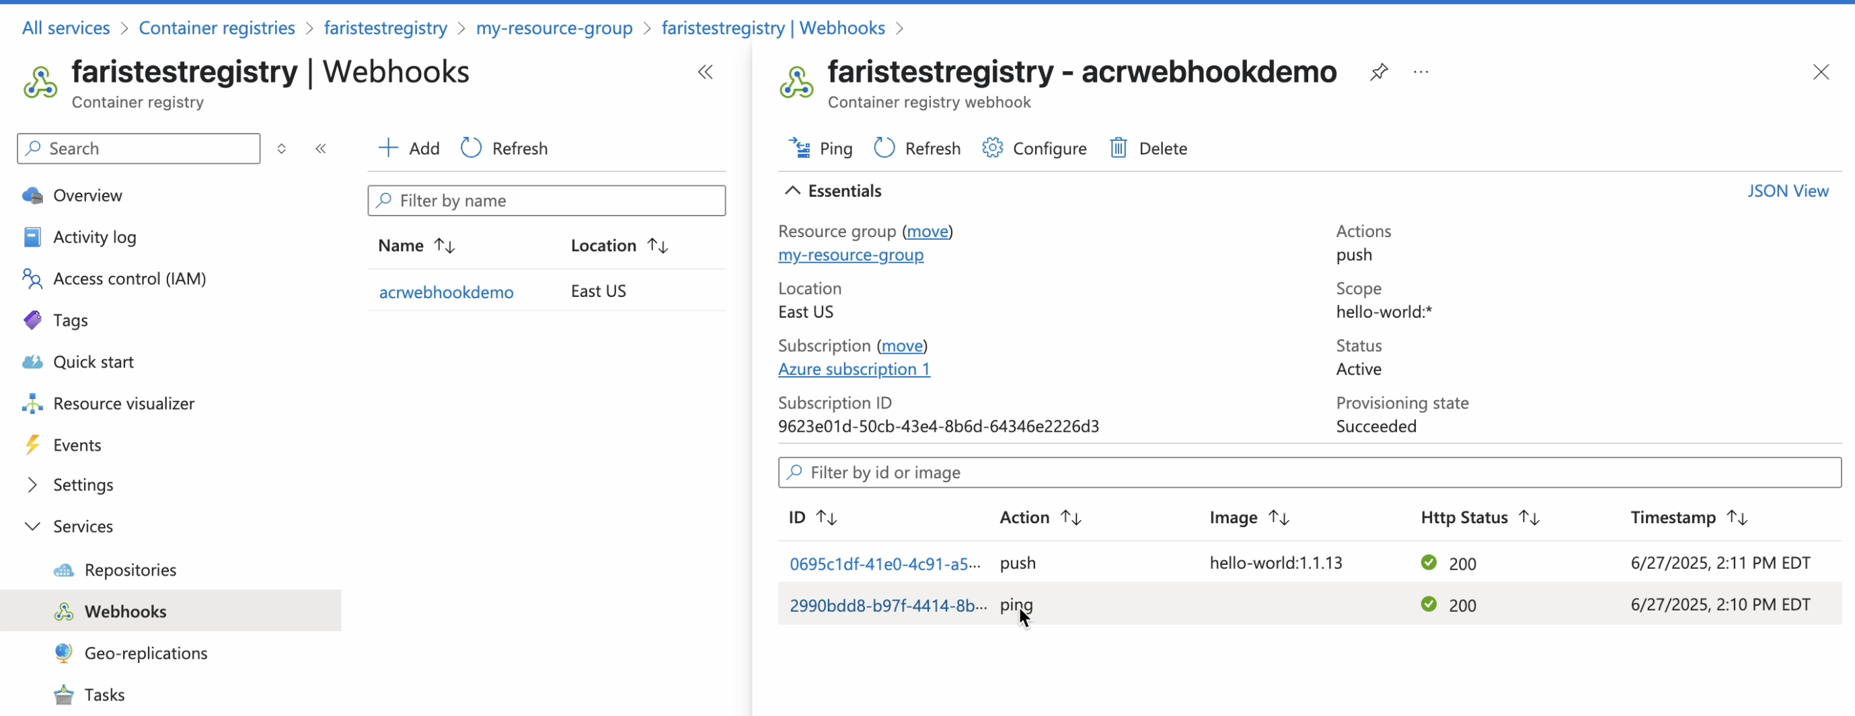Click the Filter by id or image field

(x=1308, y=473)
